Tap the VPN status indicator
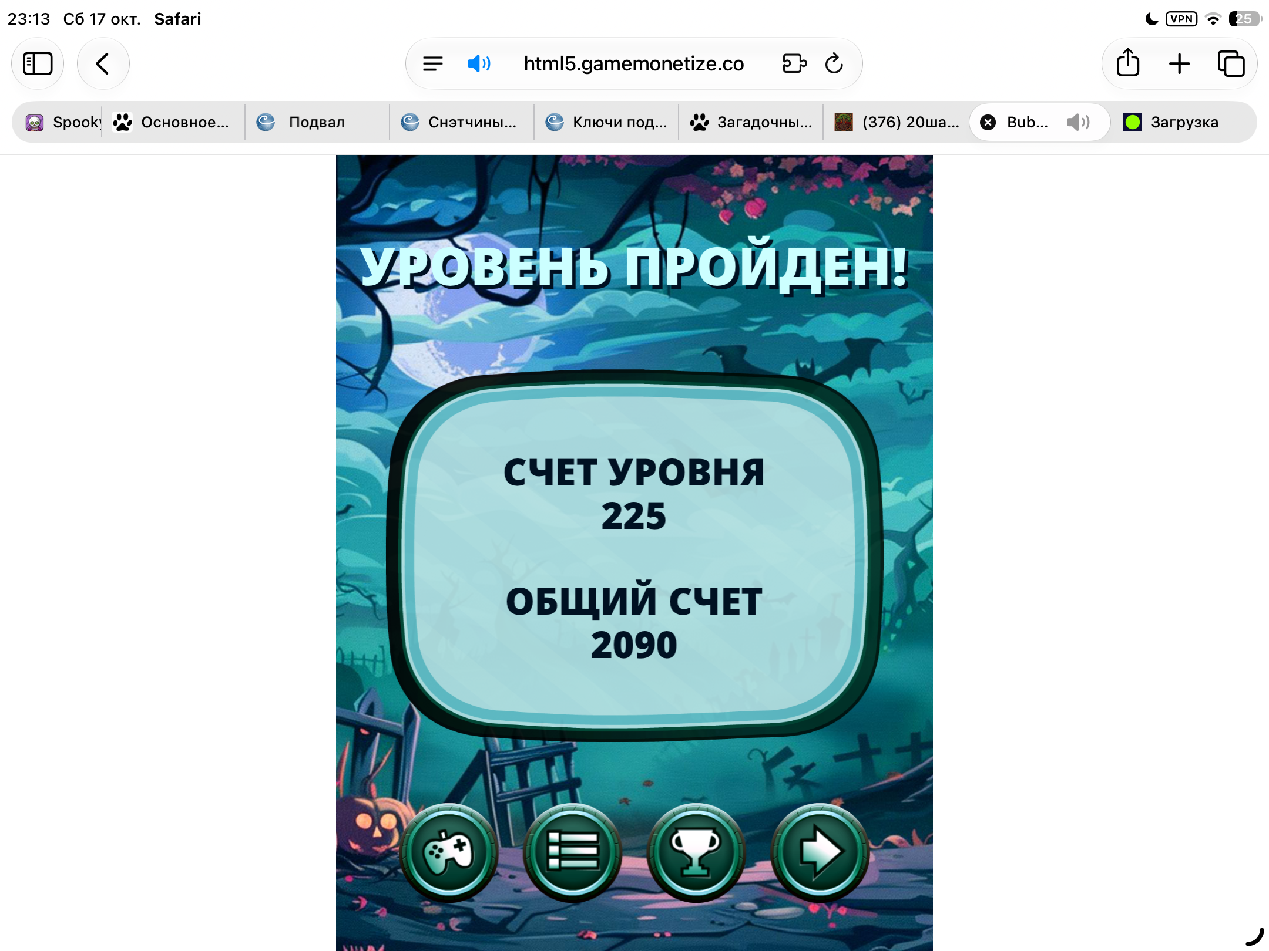1269x951 pixels. coord(1181,19)
